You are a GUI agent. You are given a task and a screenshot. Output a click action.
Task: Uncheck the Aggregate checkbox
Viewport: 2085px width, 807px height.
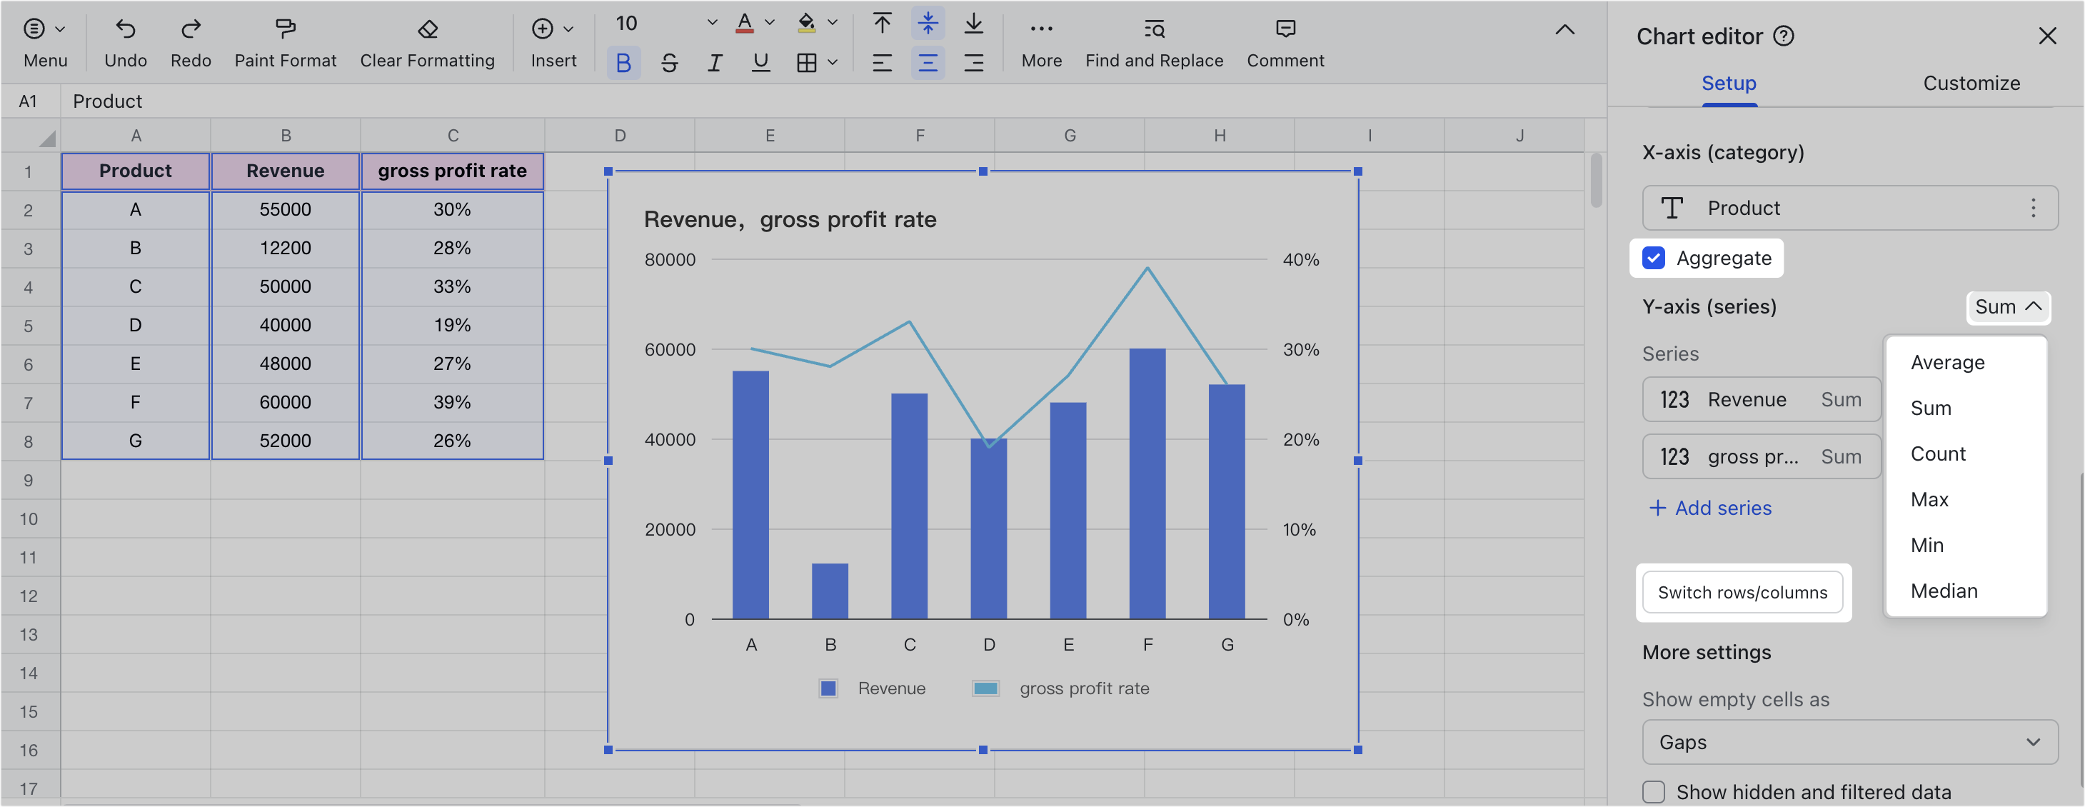pos(1654,259)
